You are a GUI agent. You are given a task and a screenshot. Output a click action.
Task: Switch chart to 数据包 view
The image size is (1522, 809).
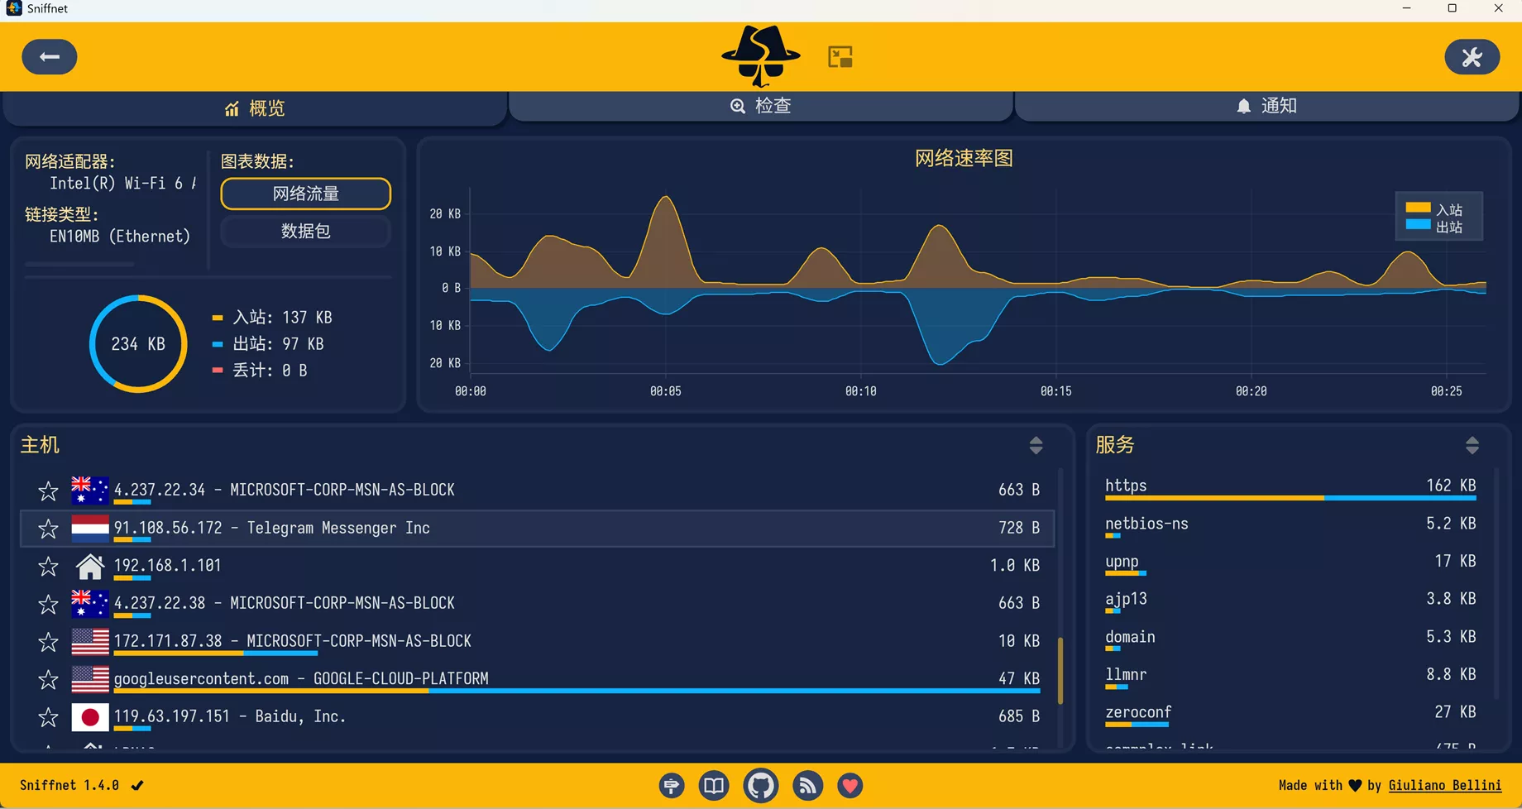[305, 232]
